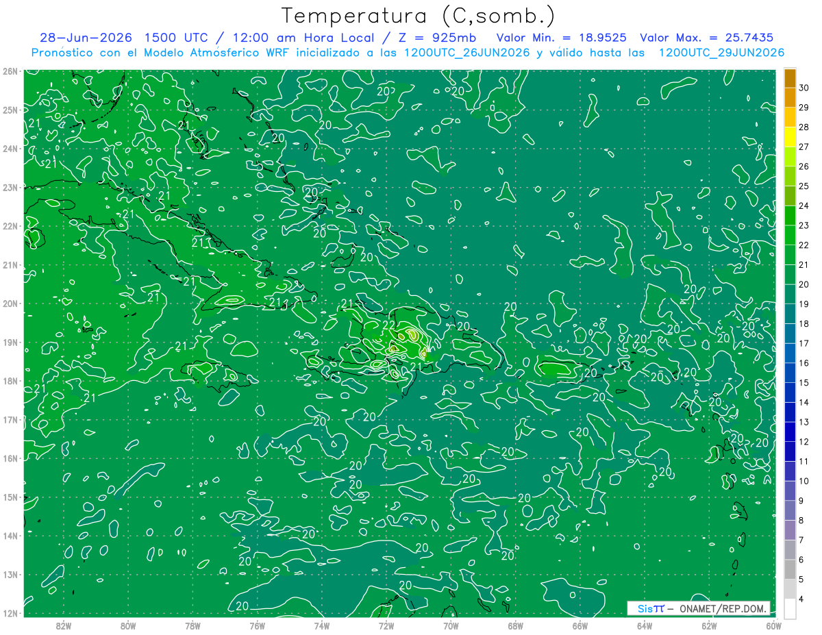Click the "12N" latitude axis label
The width and height of the screenshot is (822, 635).
pyautogui.click(x=10, y=613)
